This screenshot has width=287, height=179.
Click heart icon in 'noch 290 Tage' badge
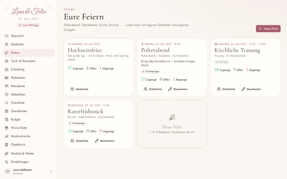coord(20,25)
